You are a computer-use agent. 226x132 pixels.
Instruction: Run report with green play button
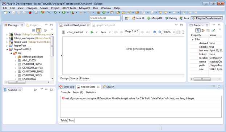(x=92, y=32)
